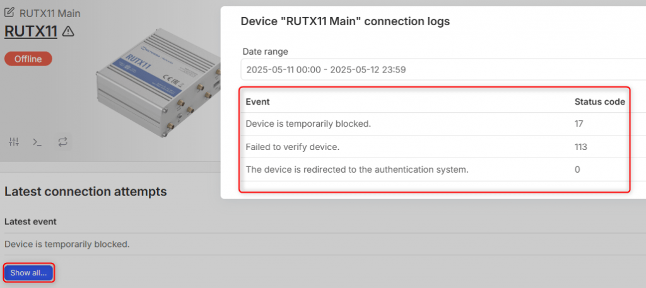Viewport: 646px width, 288px height.
Task: Click status code 17 cell
Action: pos(579,124)
